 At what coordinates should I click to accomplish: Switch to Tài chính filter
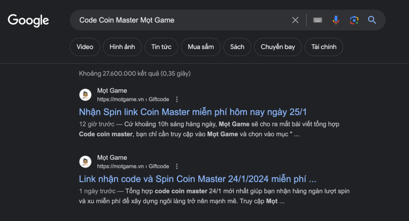point(324,47)
